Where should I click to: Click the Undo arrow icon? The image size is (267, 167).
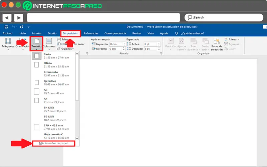click(13, 27)
